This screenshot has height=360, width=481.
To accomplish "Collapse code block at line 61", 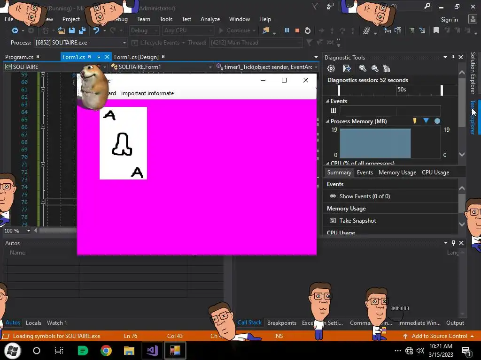I will coord(43,90).
